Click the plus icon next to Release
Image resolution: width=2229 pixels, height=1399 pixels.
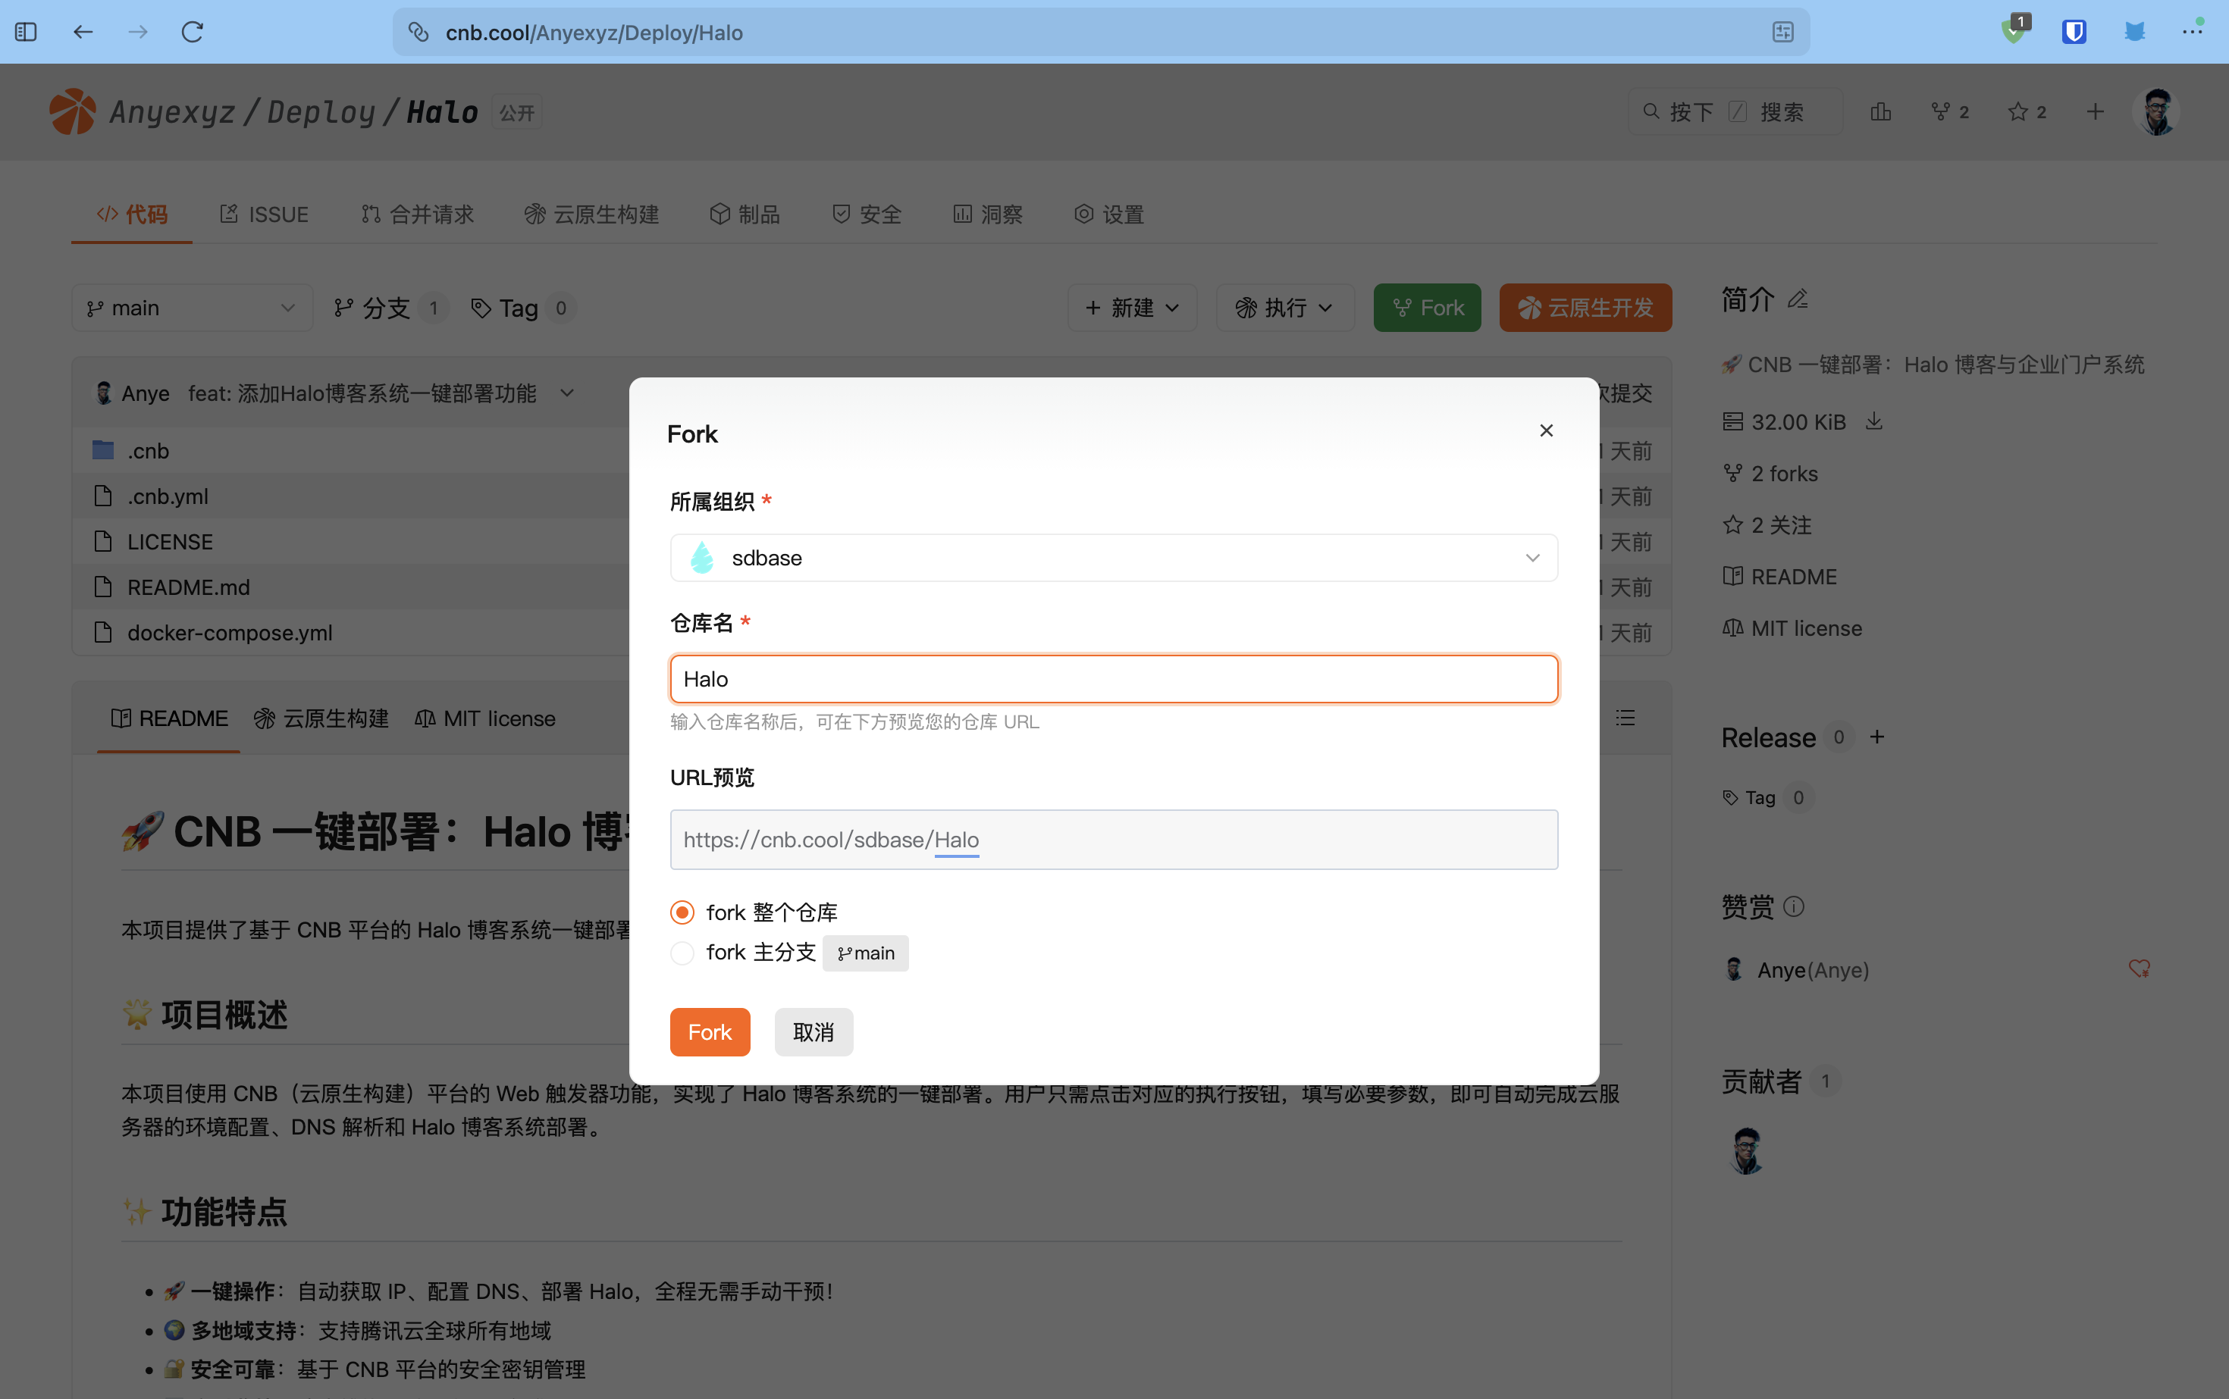(1877, 737)
